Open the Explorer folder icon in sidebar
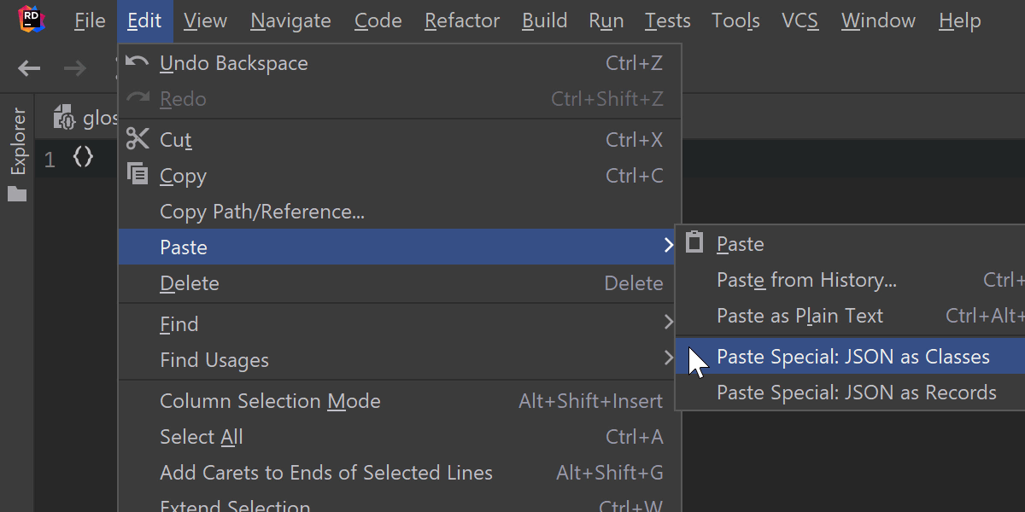 (17, 195)
